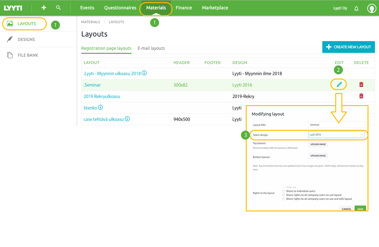Delete the .Seminar layout

(x=361, y=84)
